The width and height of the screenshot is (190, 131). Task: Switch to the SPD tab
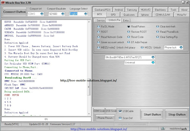pyautogui.click(x=113, y=15)
